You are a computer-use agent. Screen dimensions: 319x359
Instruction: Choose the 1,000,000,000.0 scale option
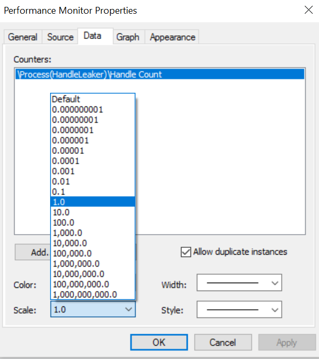point(84,294)
